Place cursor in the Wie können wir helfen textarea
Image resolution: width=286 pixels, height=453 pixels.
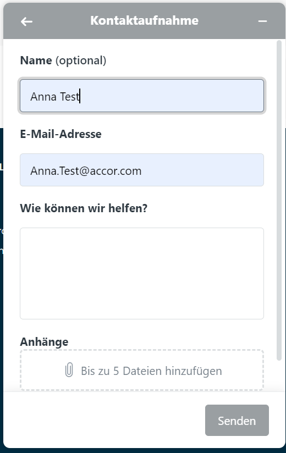142,273
